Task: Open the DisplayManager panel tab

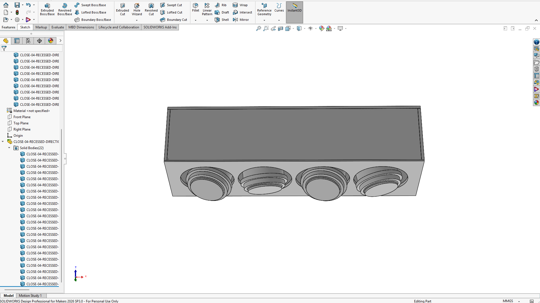Action: 51,41
